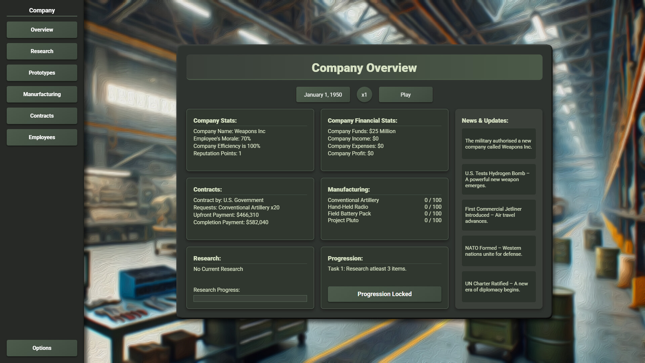Screen dimensions: 645x363
Task: Click the x1 game speed control
Action: coord(364,94)
